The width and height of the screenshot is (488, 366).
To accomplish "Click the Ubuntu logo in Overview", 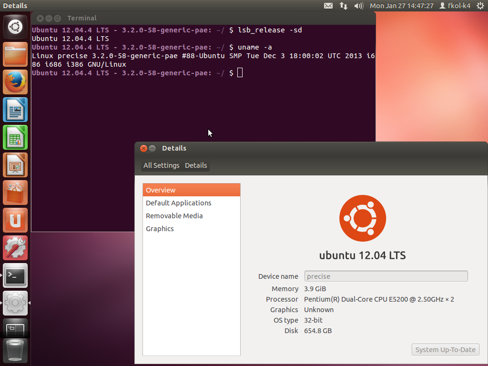I will coord(363,218).
